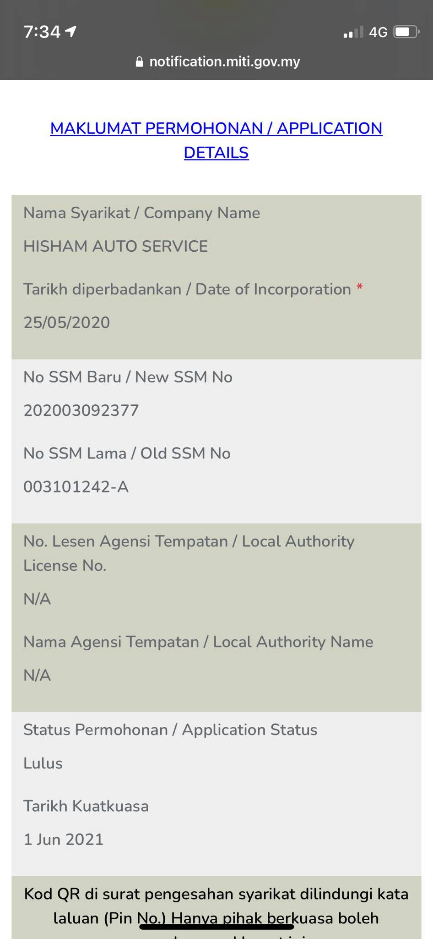
Task: Tap the battery indicator icon
Action: [406, 32]
